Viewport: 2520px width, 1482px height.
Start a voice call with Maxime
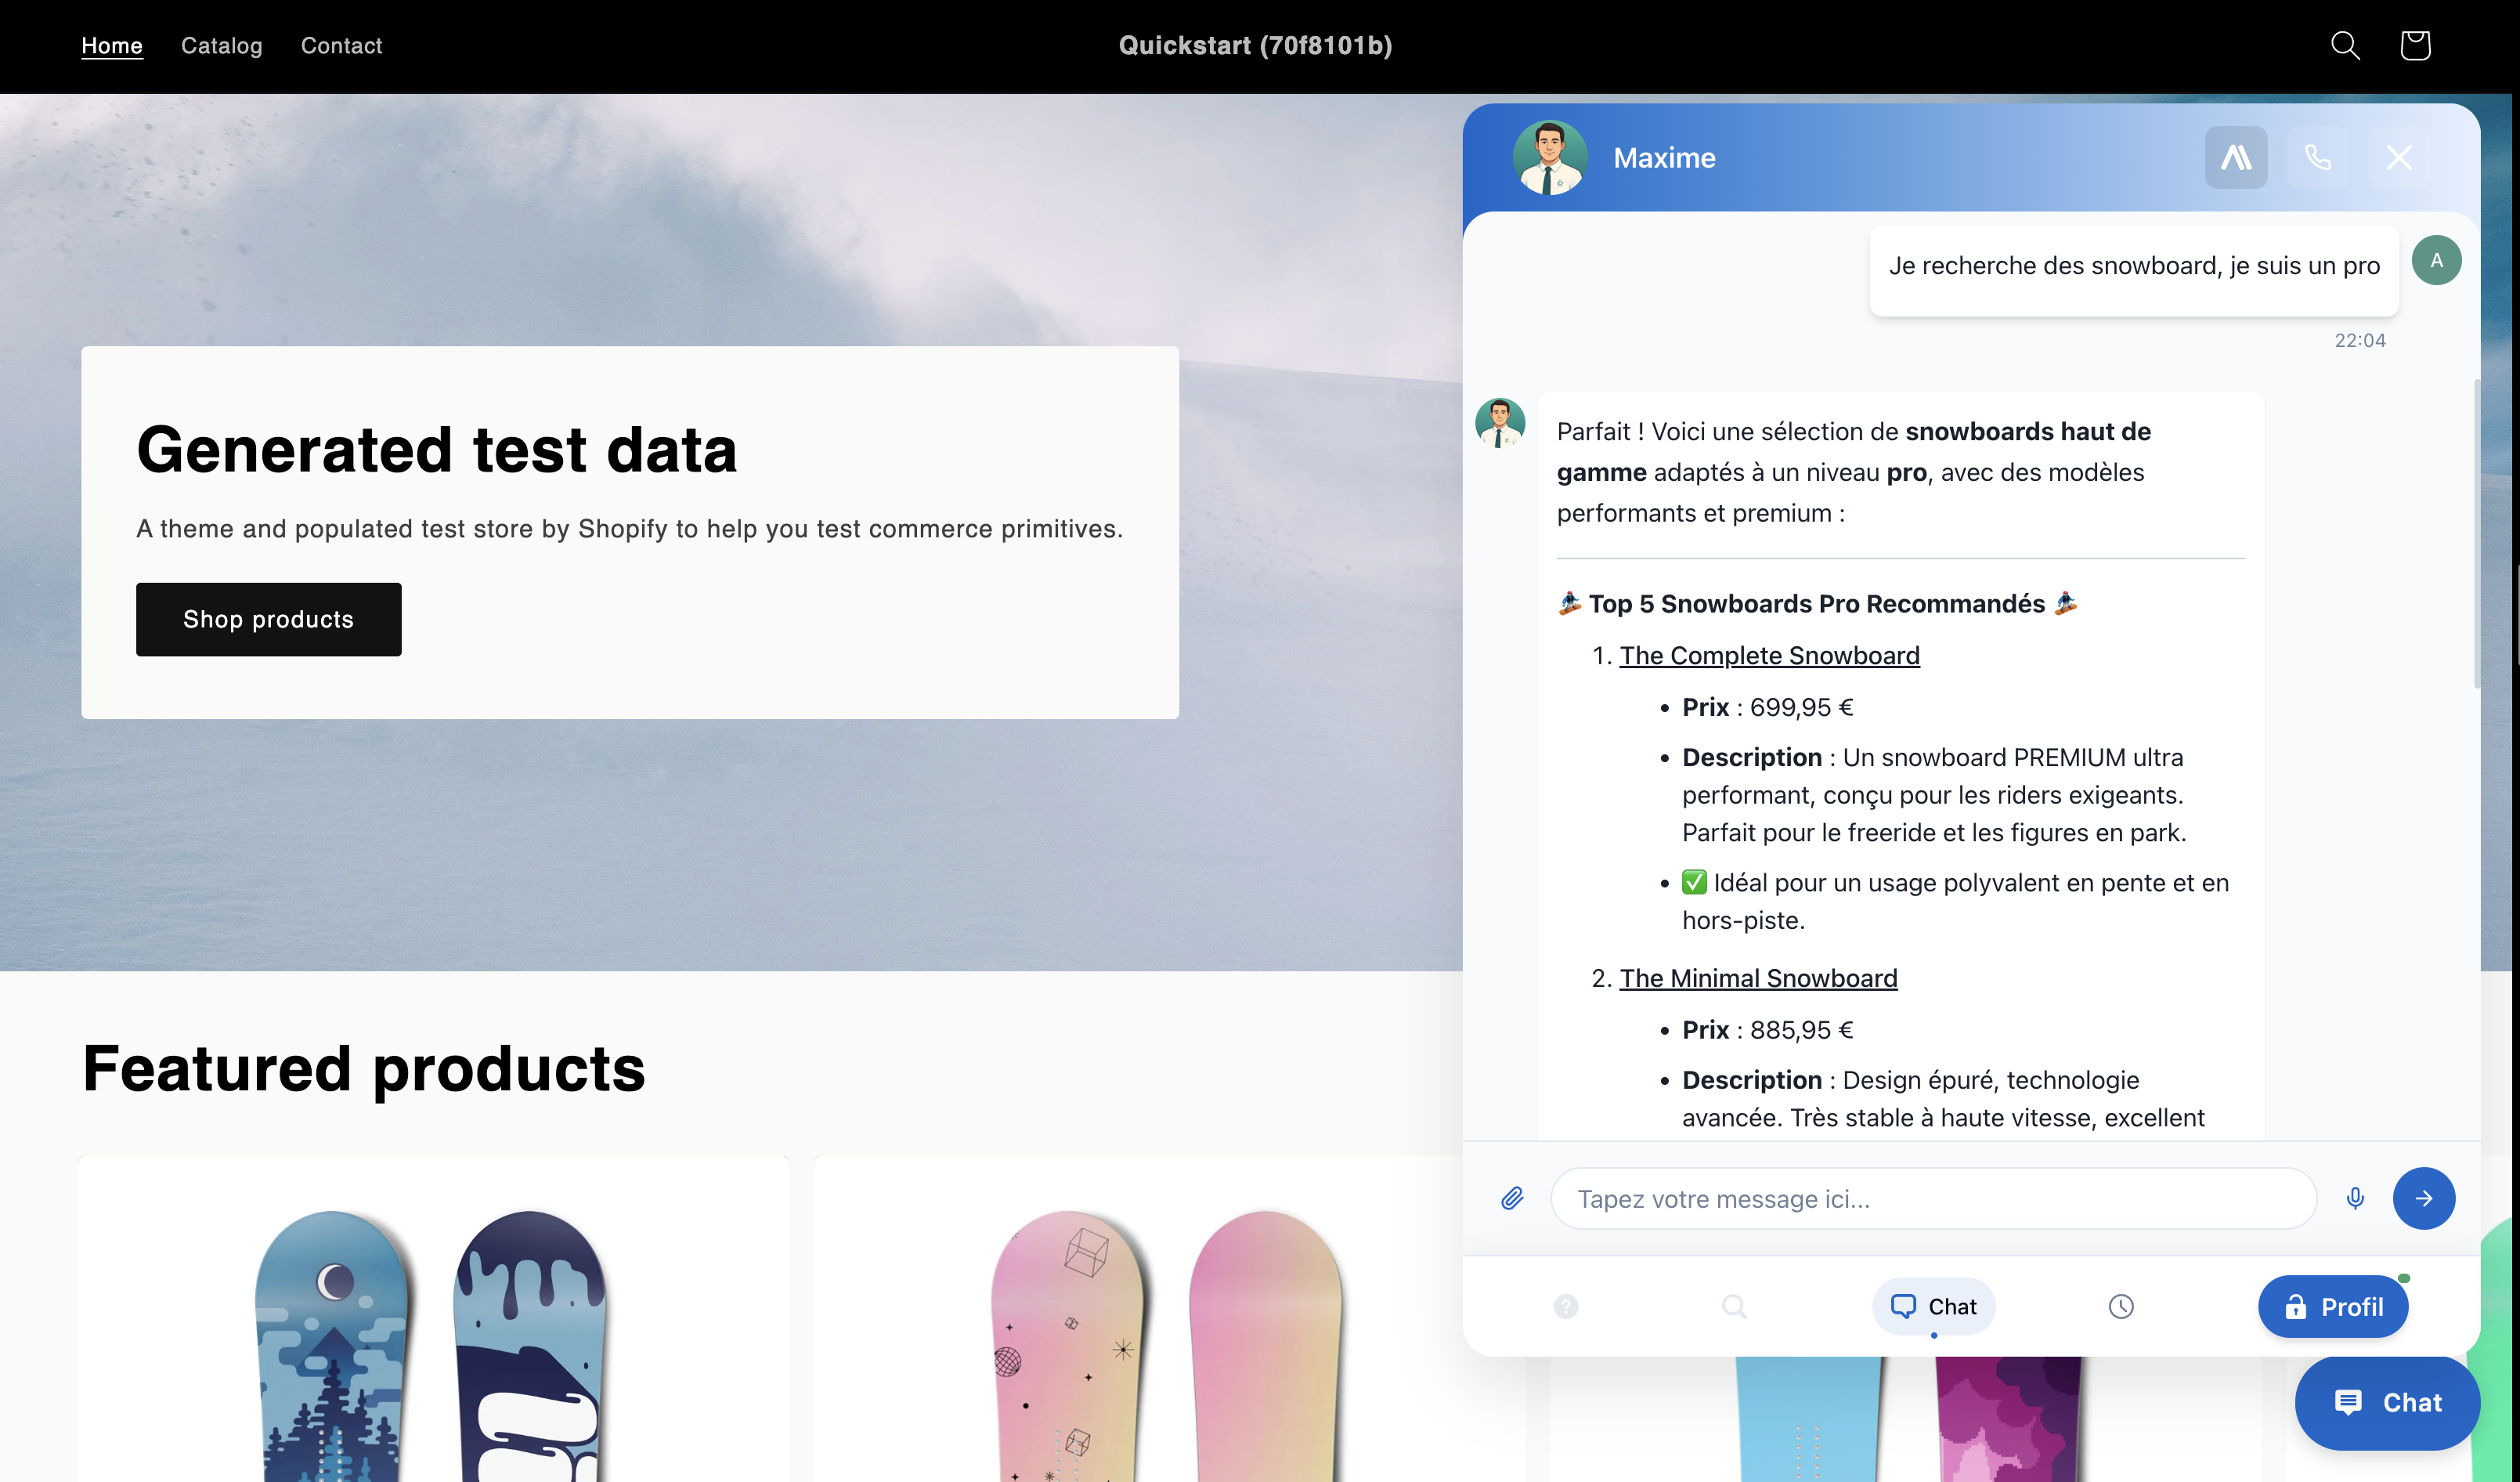coord(2318,157)
